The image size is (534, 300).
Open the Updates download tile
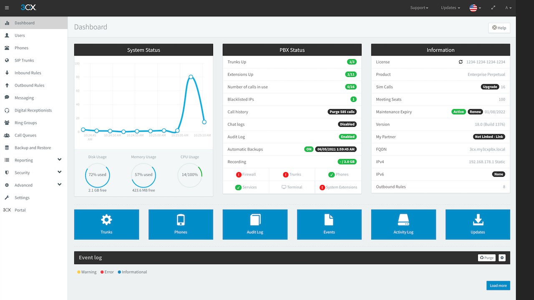(478, 225)
